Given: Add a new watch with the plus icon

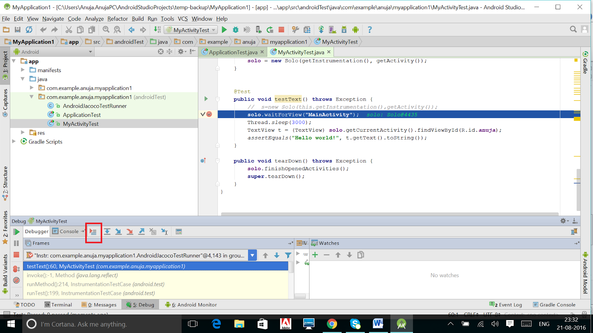Looking at the screenshot, I should coord(315,255).
